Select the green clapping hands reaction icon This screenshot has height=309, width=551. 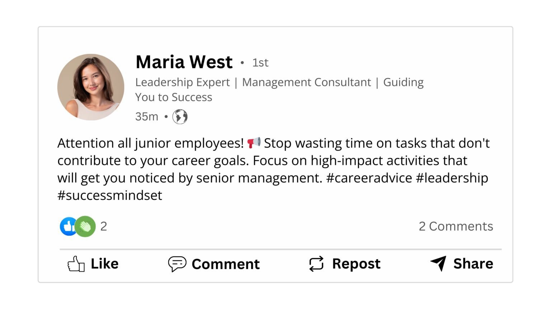[85, 226]
